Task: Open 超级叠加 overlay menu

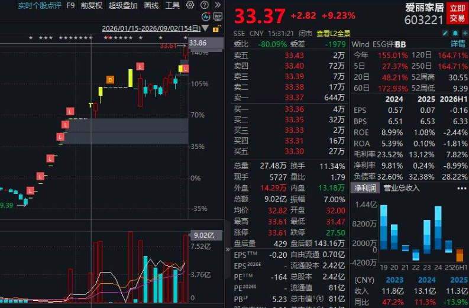Action: tap(122, 5)
